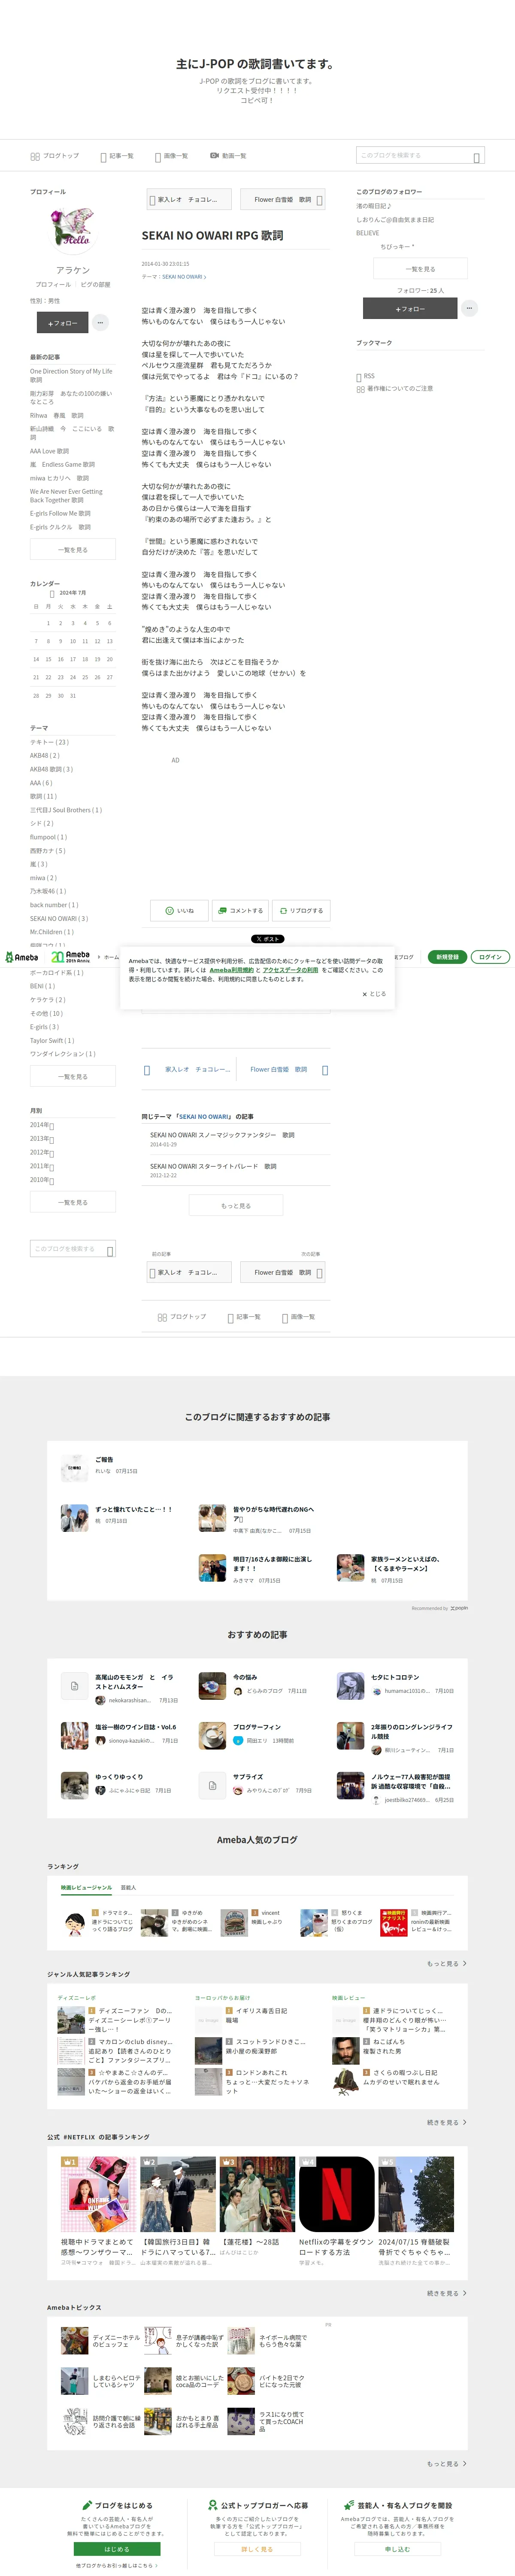Viewport: 515px width, 2576px height.
Task: Open related post SEKAI NO OWARI スターライトパレード 歌詞
Action: coord(213,1166)
